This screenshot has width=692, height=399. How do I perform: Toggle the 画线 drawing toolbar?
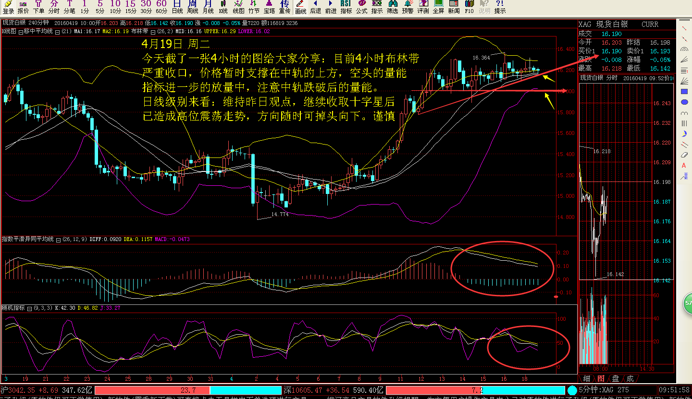(300, 7)
